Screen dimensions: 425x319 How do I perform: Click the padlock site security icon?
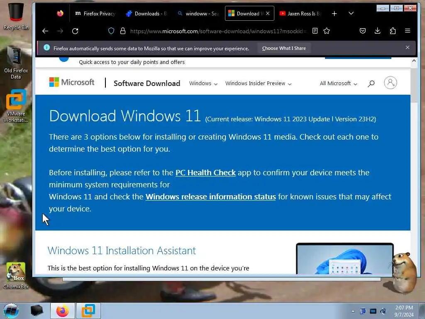[x=123, y=31]
